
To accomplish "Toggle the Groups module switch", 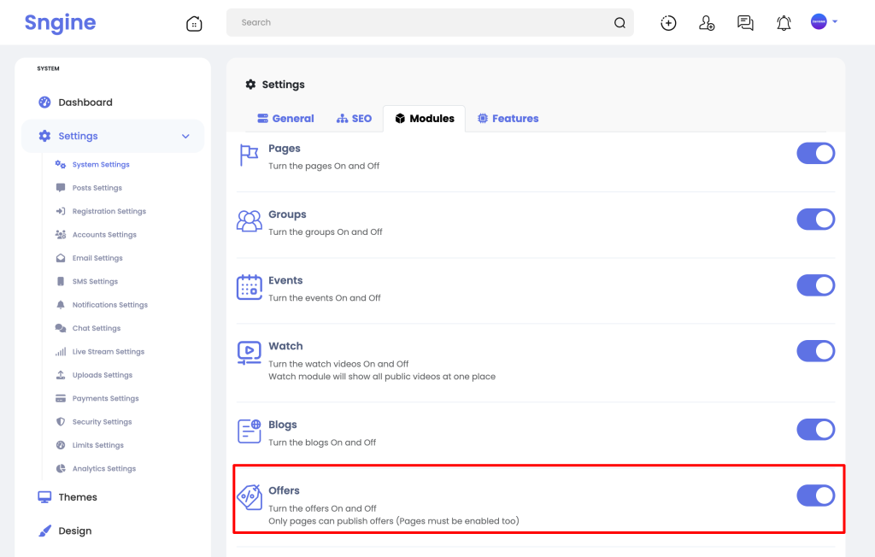I will click(x=815, y=220).
